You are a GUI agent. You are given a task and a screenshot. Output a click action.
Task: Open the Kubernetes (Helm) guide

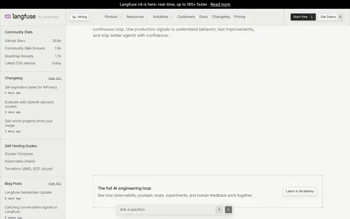(20, 161)
